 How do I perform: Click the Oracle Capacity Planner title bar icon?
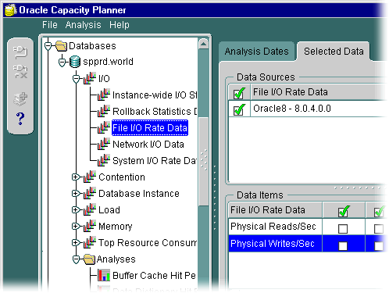pyautogui.click(x=10, y=10)
